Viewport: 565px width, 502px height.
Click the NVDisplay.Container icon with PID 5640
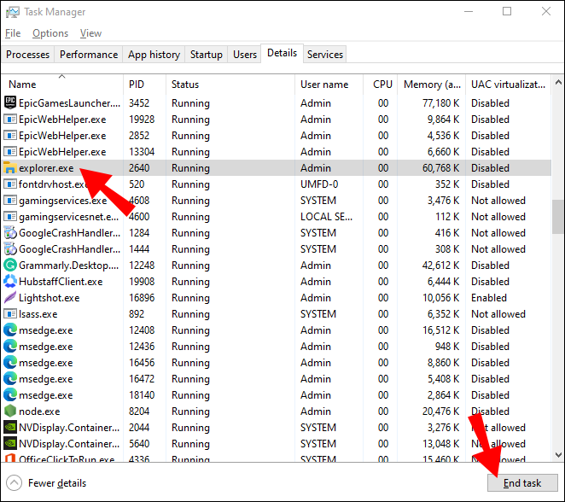[x=10, y=443]
